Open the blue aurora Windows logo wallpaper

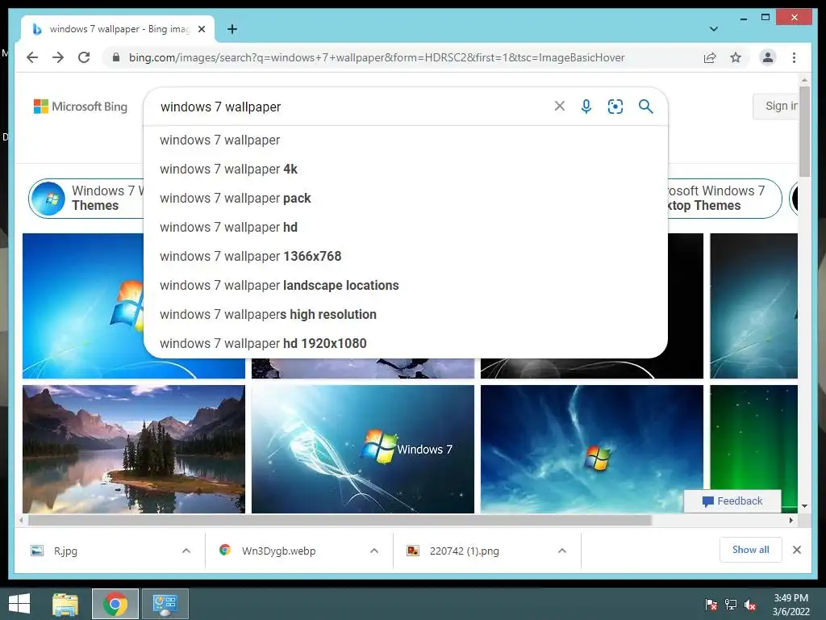pos(591,449)
